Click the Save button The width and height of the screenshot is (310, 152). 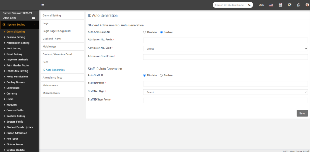302,113
